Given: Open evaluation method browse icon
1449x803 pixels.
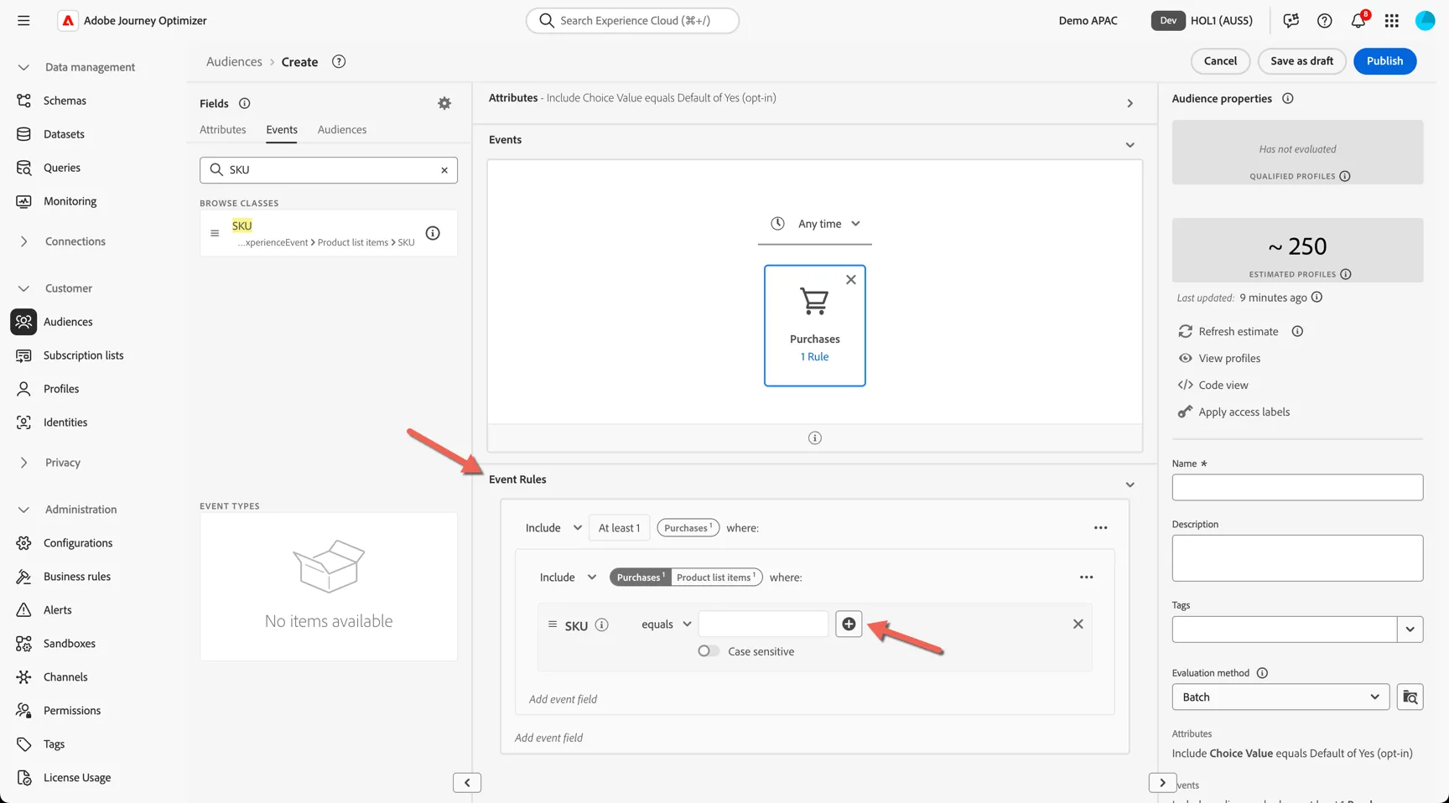Looking at the screenshot, I should coord(1410,697).
